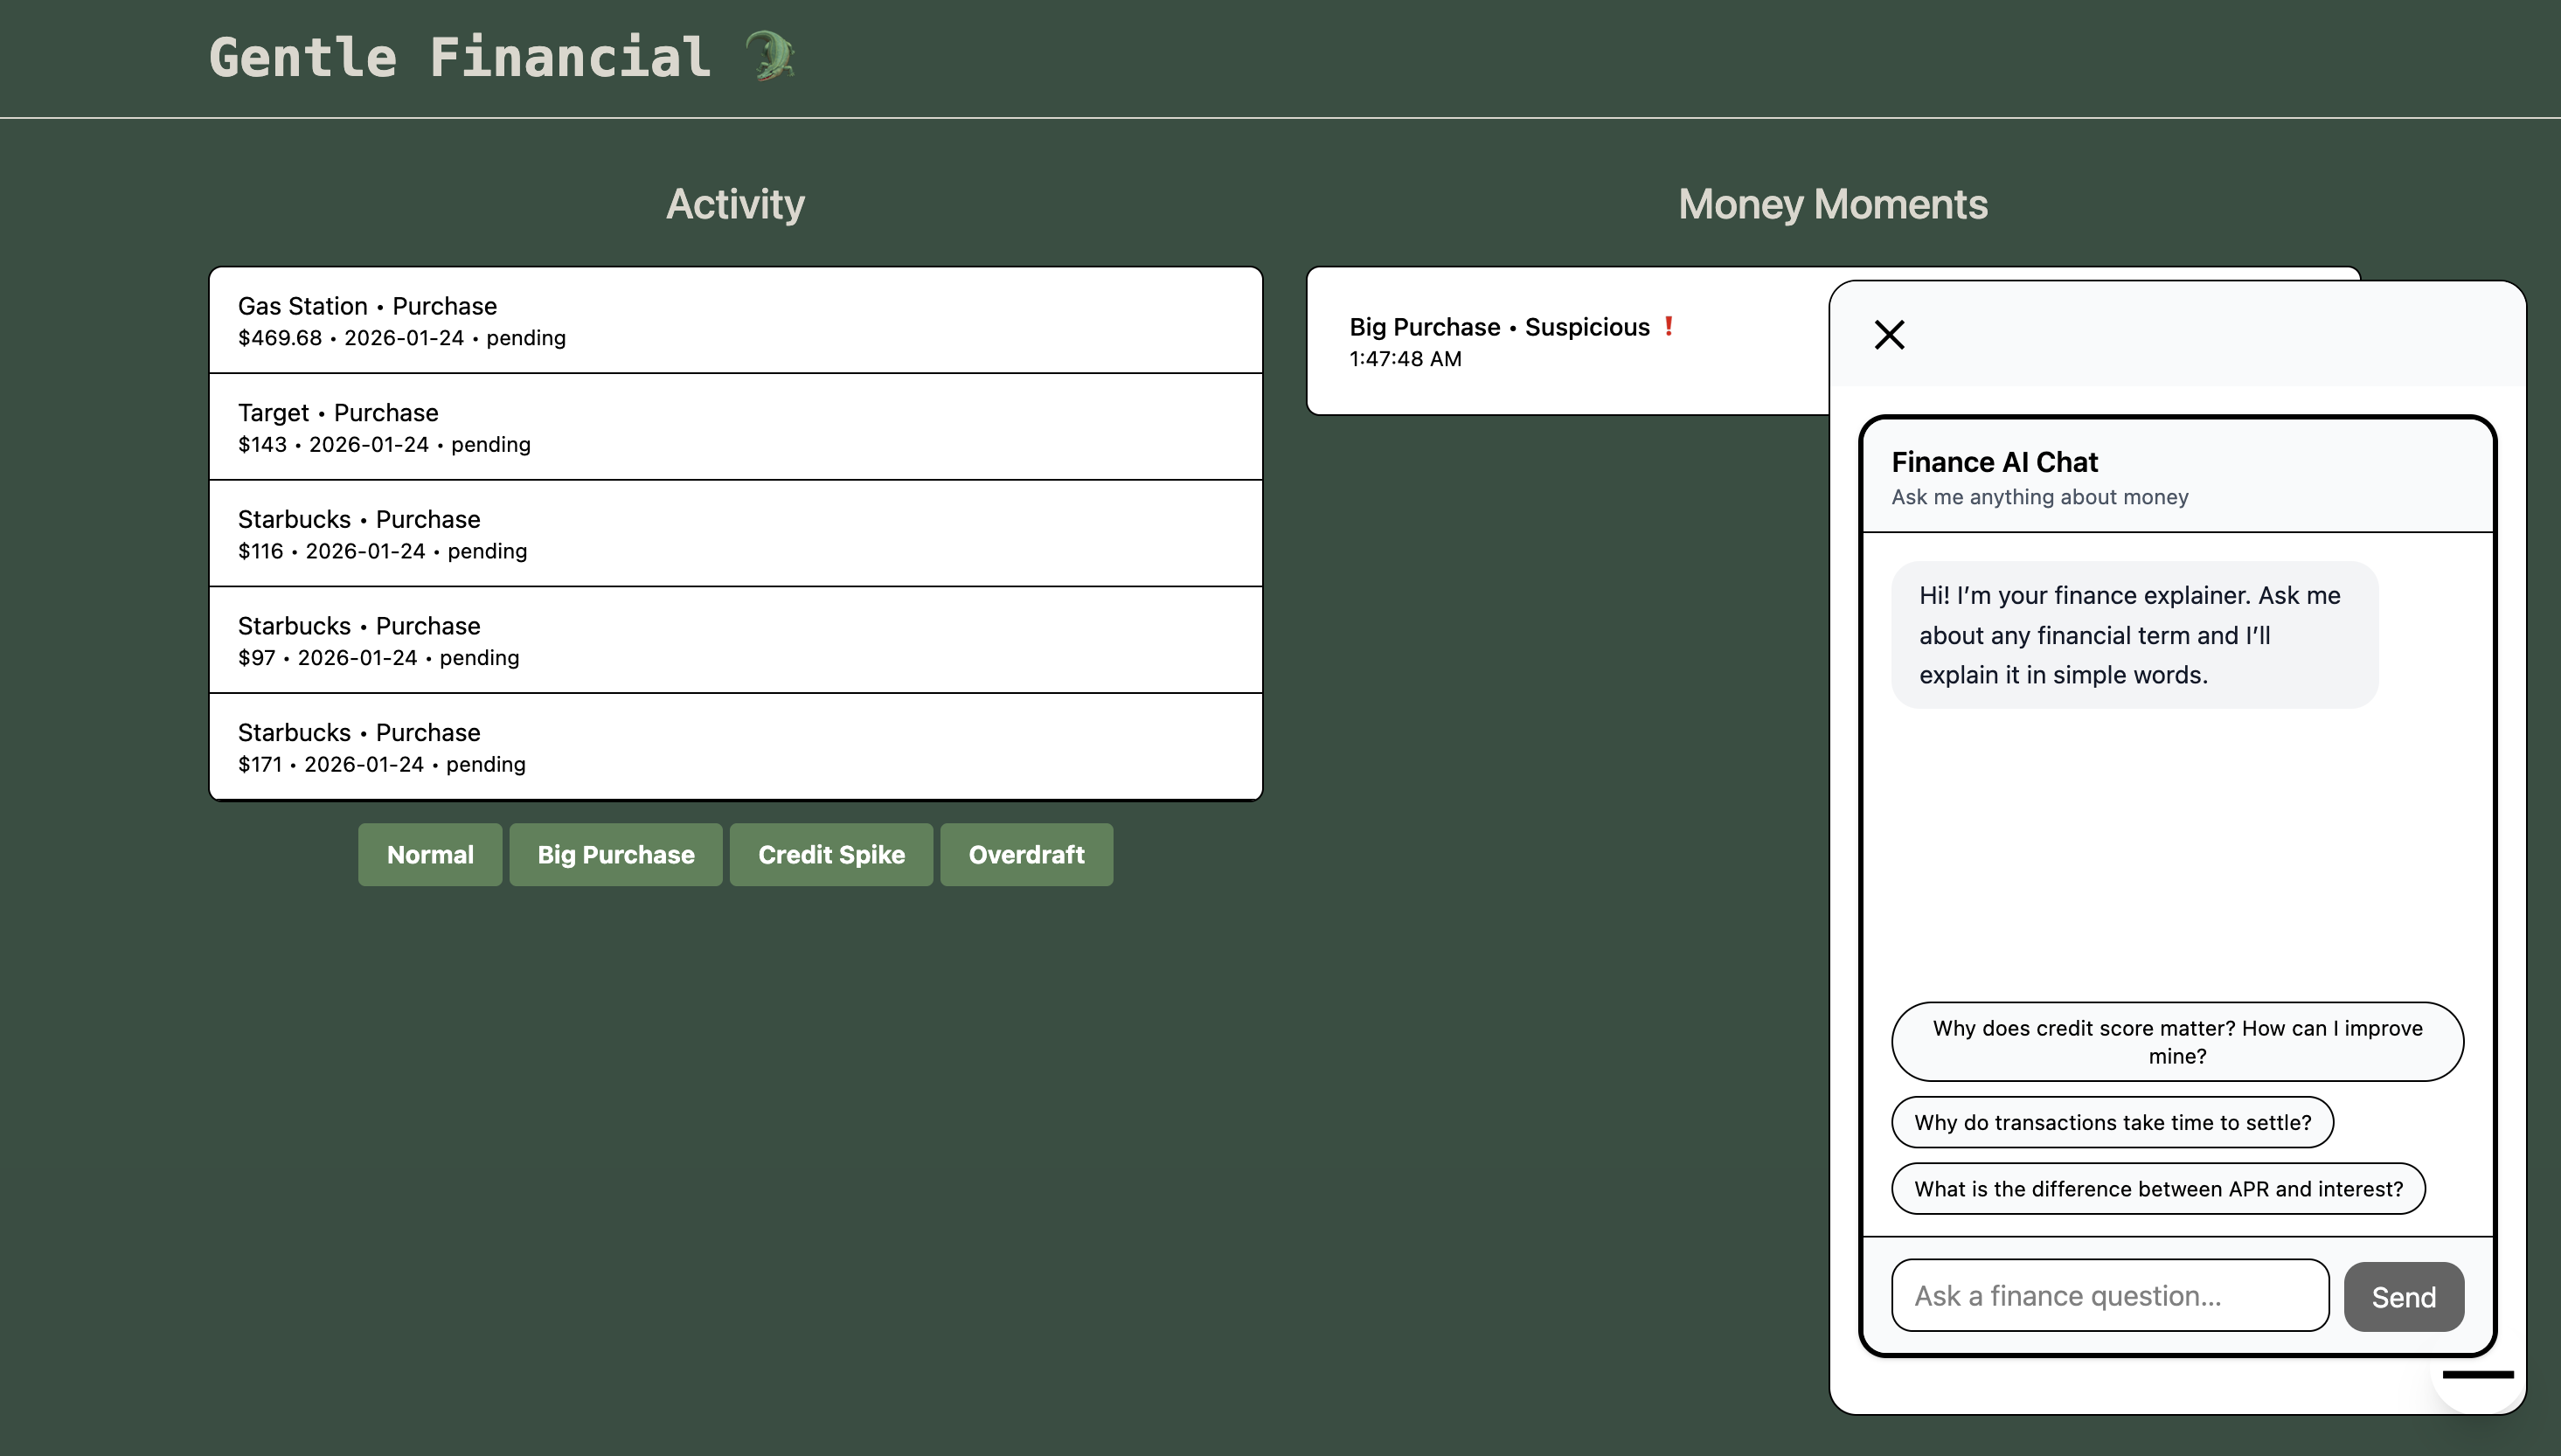Click the Big Purchase scenario button
Screen dimensions: 2561x1456
615,855
